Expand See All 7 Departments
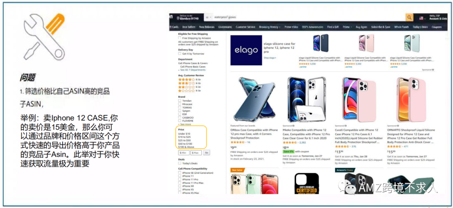 192,70
